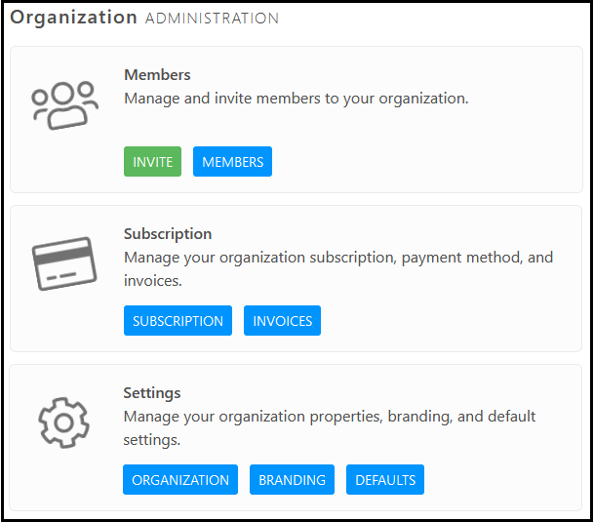Open the BRANDING settings button
This screenshot has width=594, height=522.
pos(292,479)
